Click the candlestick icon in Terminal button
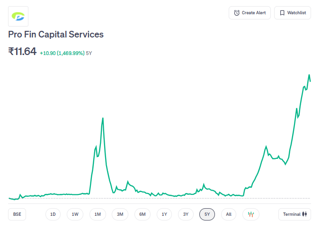Viewport: 321px width, 230px height. [305, 214]
